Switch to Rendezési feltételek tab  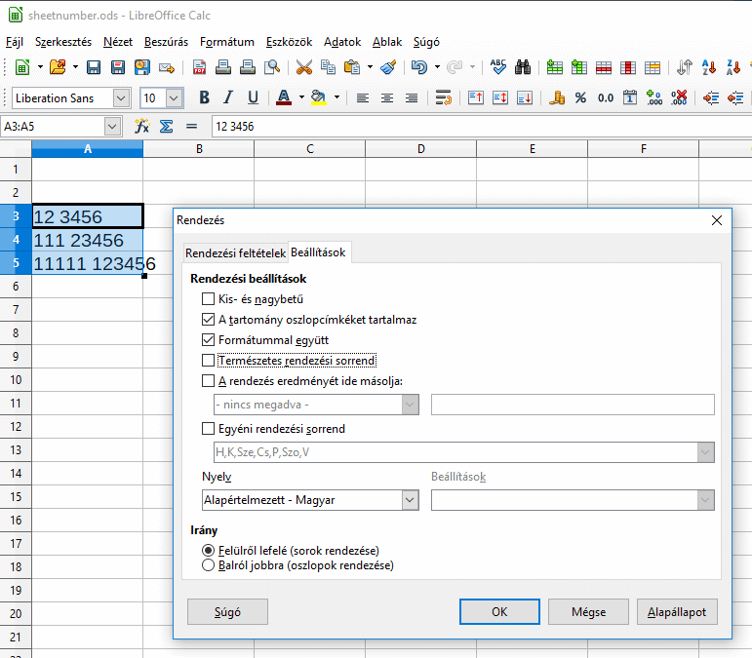(x=235, y=252)
